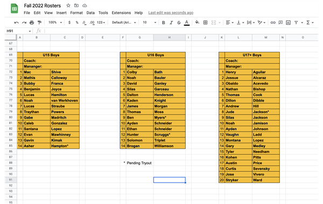Open vertical align dropdown

click(x=240, y=23)
